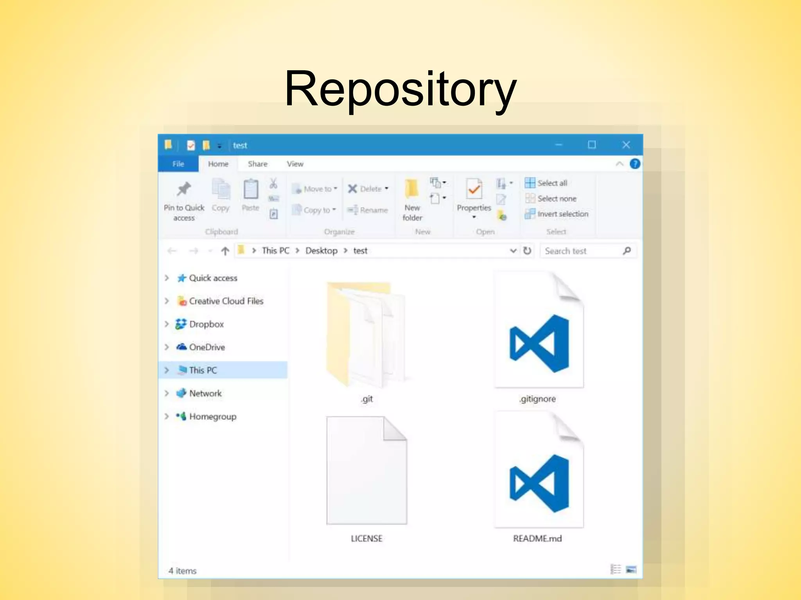This screenshot has height=600, width=801.
Task: Click Invert selection in ribbon
Action: [557, 214]
